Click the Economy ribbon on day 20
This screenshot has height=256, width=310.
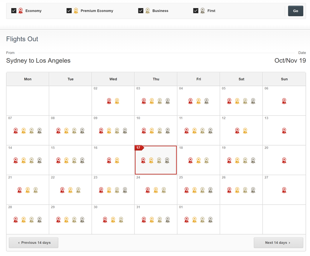[x=284, y=160]
